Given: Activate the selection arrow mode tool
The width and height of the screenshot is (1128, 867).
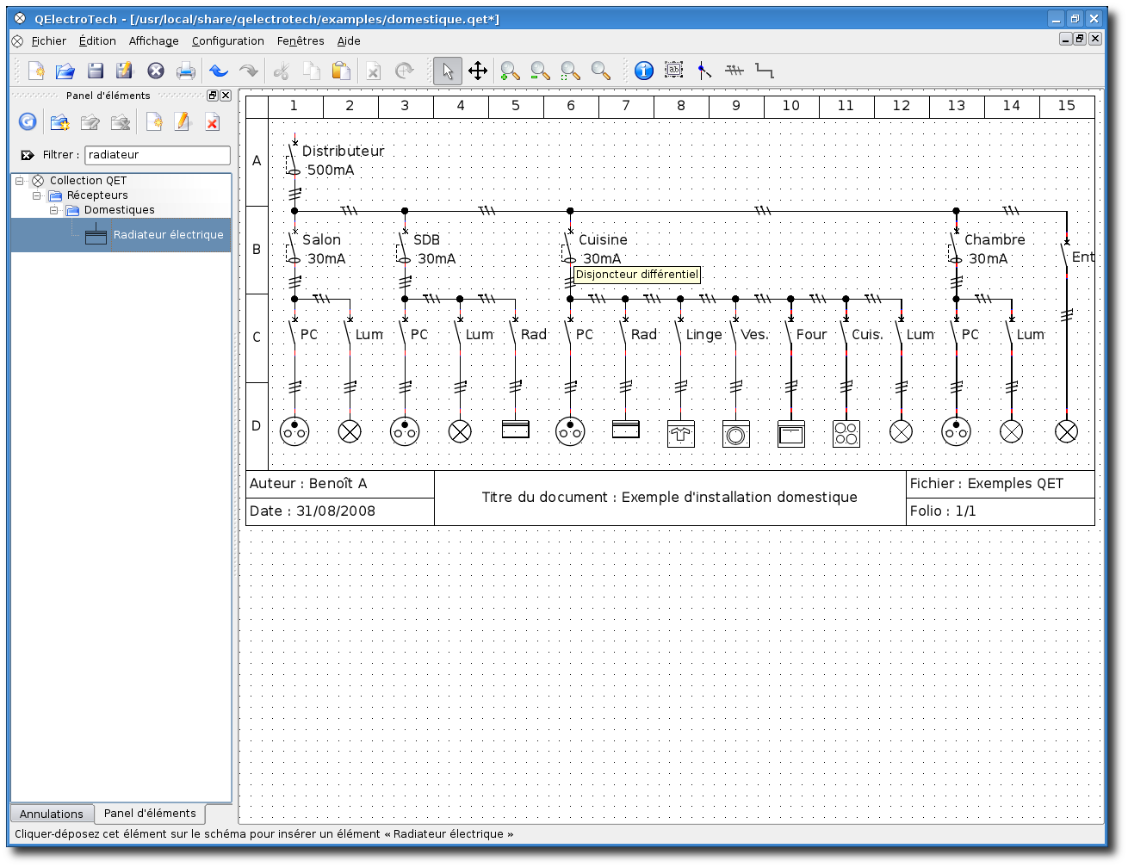Looking at the screenshot, I should coord(447,71).
